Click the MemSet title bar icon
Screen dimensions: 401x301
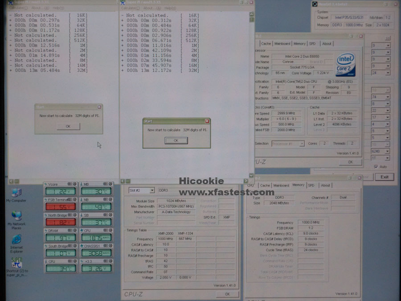pyautogui.click(x=315, y=4)
